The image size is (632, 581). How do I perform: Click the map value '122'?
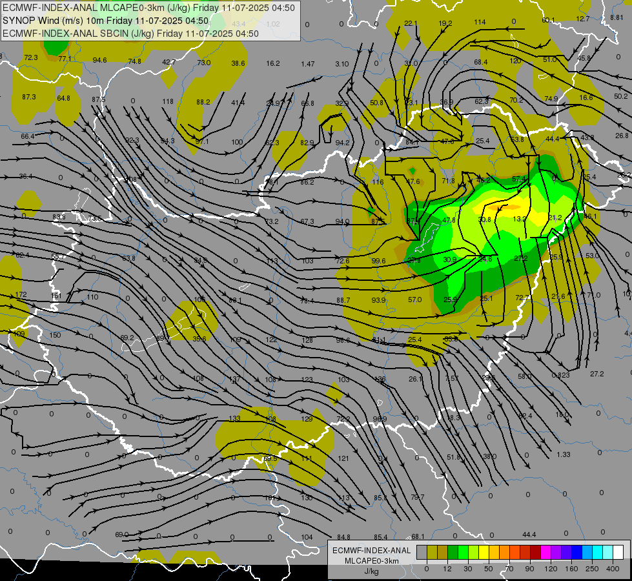(271, 340)
